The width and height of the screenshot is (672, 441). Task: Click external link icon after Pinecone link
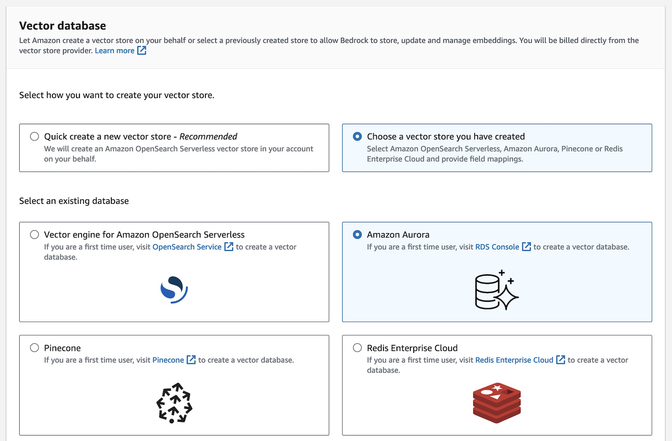191,360
